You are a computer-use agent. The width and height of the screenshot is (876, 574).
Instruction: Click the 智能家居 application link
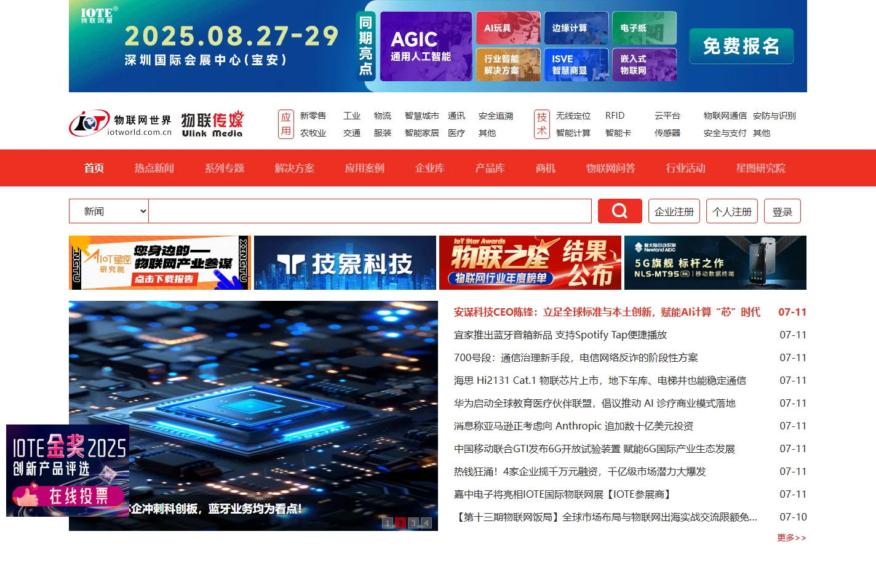click(422, 133)
